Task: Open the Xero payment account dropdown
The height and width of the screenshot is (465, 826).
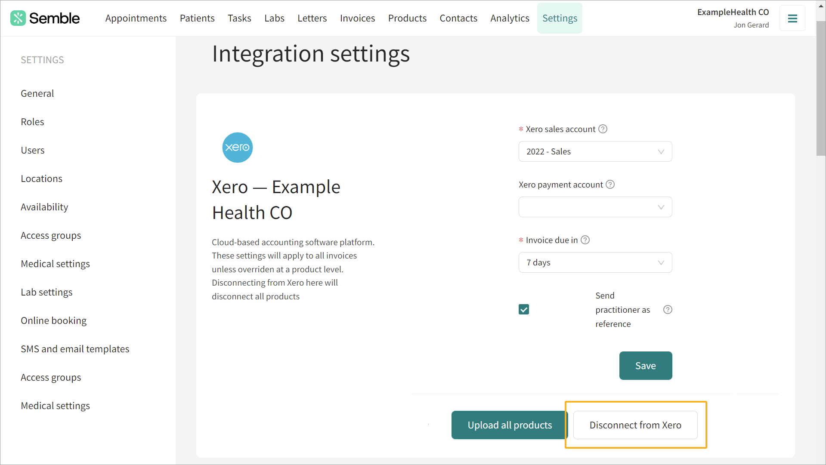Action: click(595, 207)
